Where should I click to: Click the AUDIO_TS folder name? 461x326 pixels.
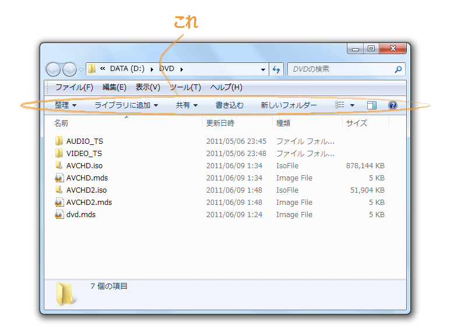click(x=85, y=141)
